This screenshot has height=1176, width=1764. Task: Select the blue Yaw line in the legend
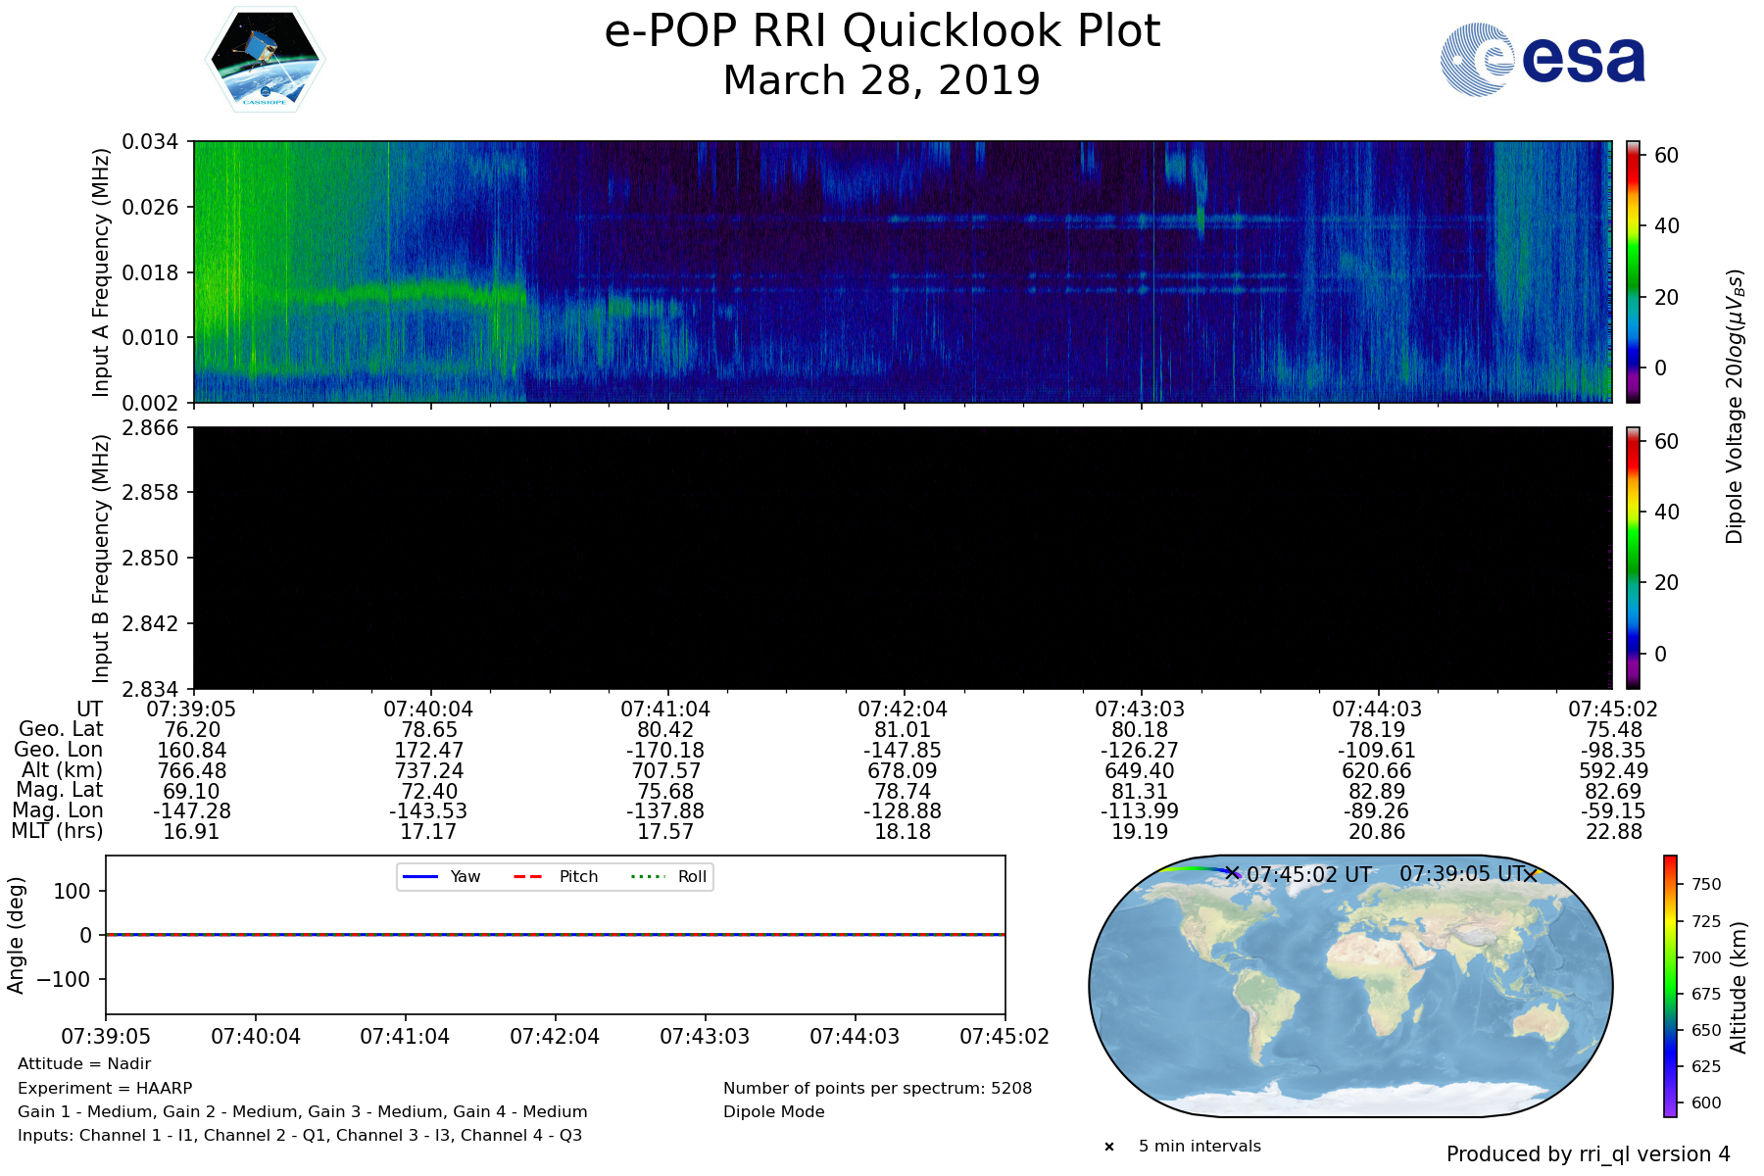click(420, 876)
